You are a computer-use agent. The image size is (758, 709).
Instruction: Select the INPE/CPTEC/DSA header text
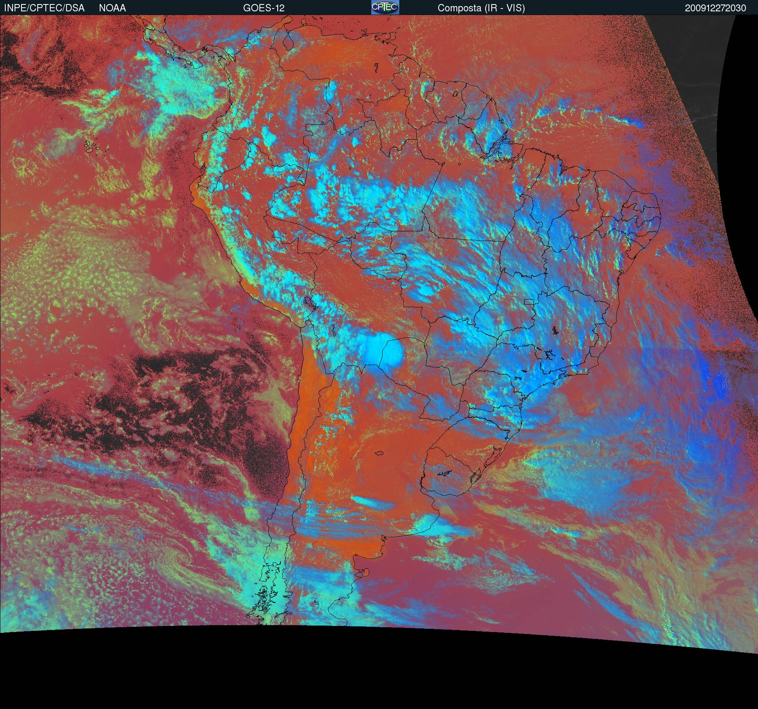pyautogui.click(x=44, y=8)
